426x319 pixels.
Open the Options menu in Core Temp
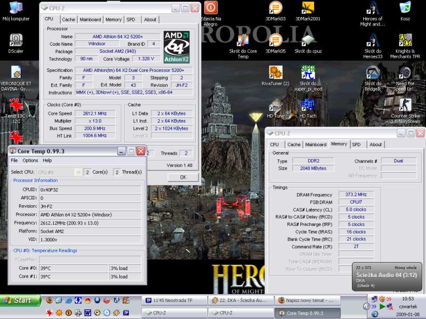[30, 161]
